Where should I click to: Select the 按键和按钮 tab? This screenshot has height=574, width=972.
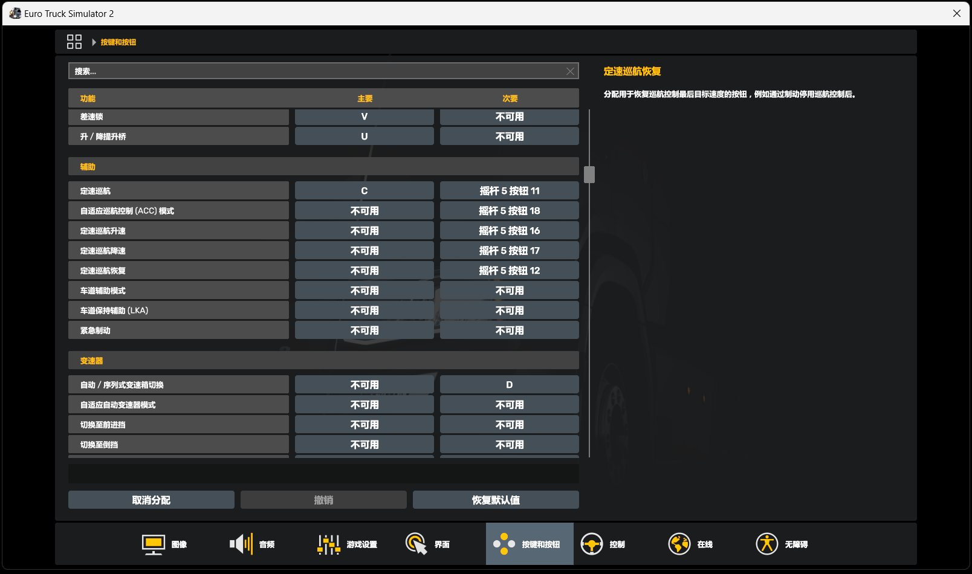click(x=530, y=544)
